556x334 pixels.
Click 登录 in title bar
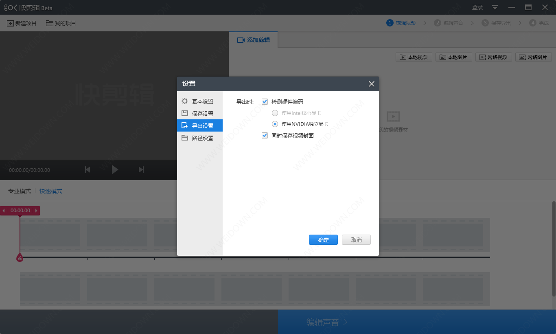[477, 7]
